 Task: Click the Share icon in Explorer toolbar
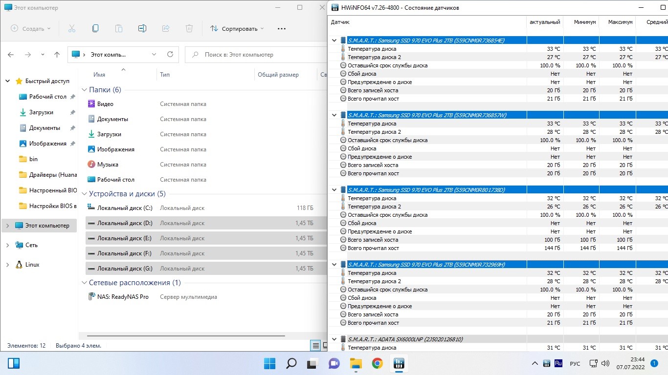166,28
